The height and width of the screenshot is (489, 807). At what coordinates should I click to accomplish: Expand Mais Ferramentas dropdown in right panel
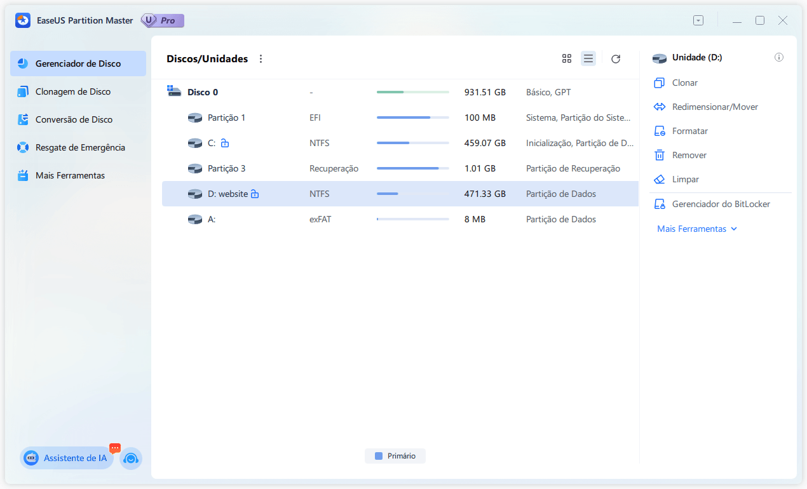click(x=697, y=229)
